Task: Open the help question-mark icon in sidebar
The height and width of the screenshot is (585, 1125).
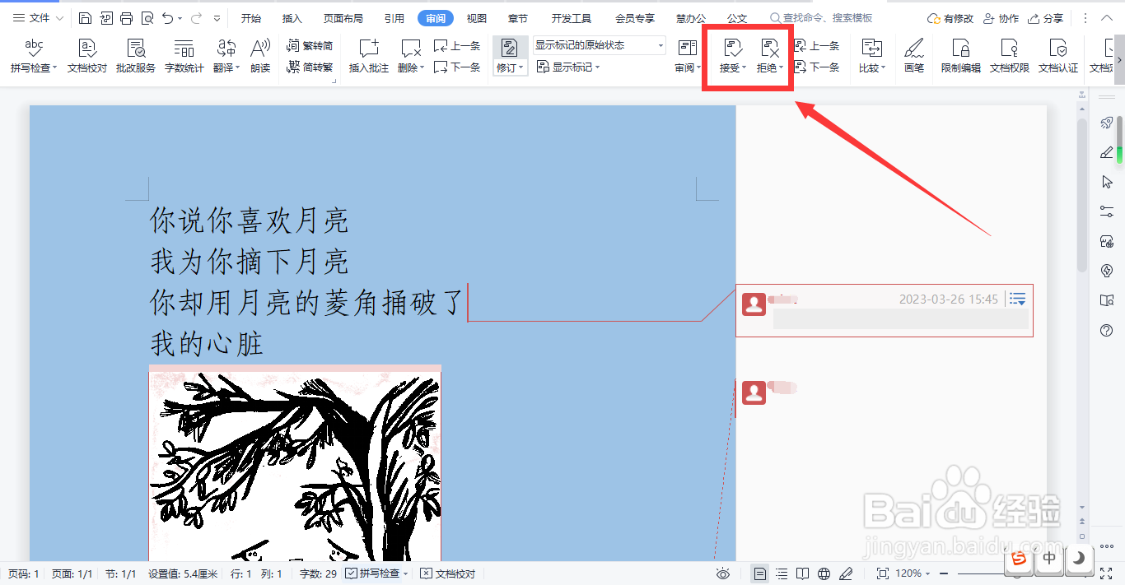Action: pyautogui.click(x=1107, y=330)
